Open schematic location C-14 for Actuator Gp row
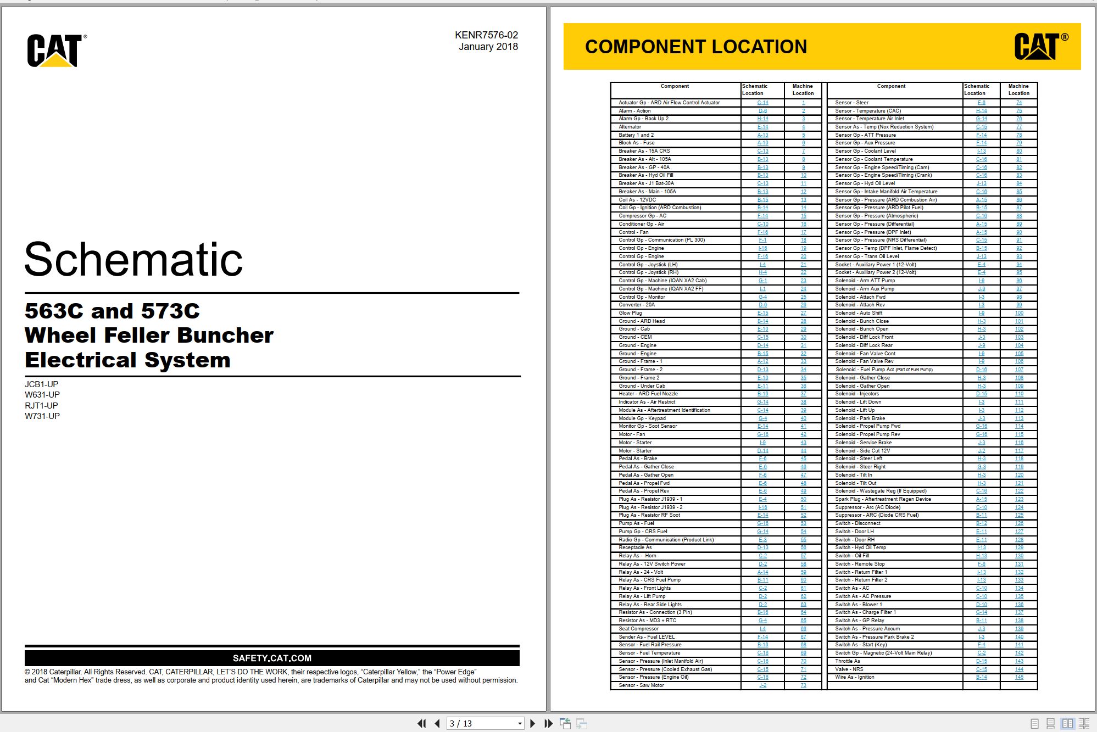 [762, 103]
